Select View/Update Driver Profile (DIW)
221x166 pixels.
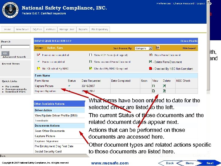pyautogui.click(x=56, y=116)
